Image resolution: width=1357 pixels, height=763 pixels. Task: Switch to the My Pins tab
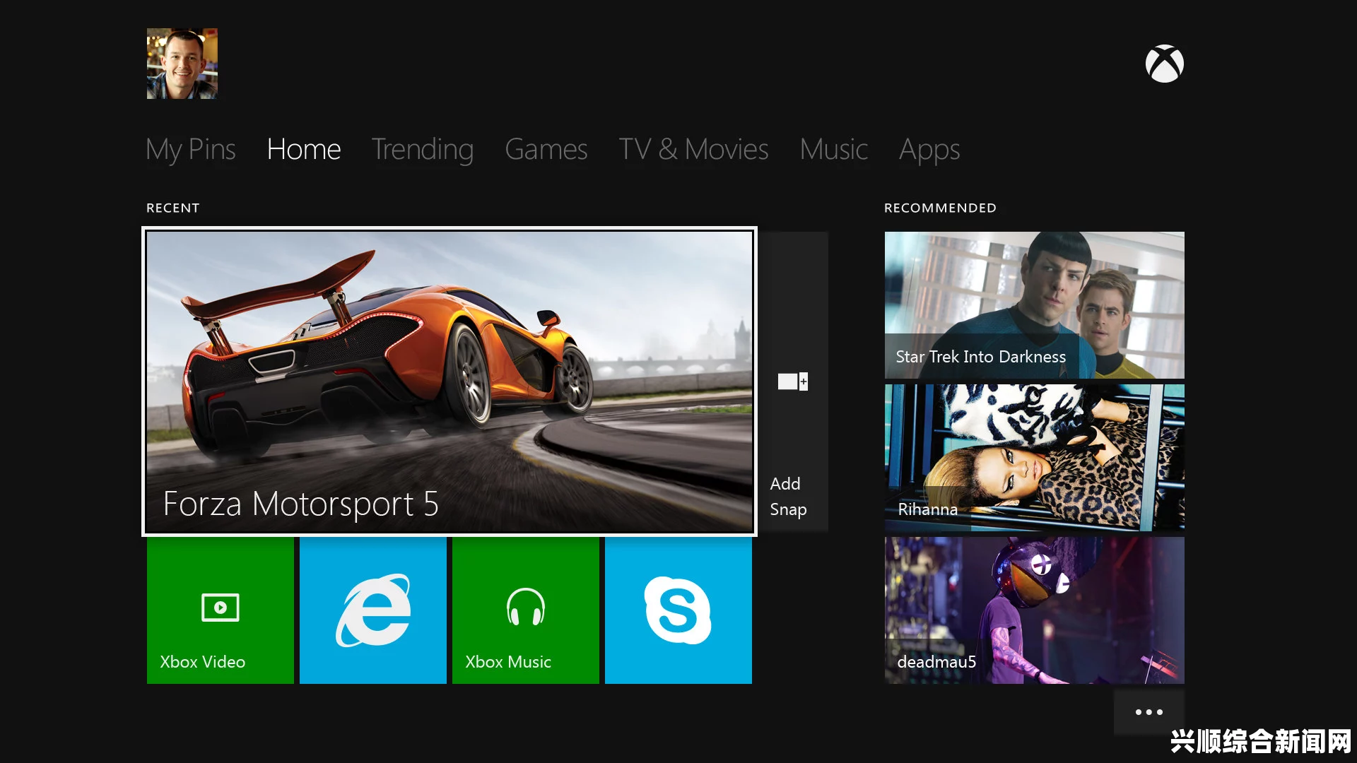pos(191,150)
